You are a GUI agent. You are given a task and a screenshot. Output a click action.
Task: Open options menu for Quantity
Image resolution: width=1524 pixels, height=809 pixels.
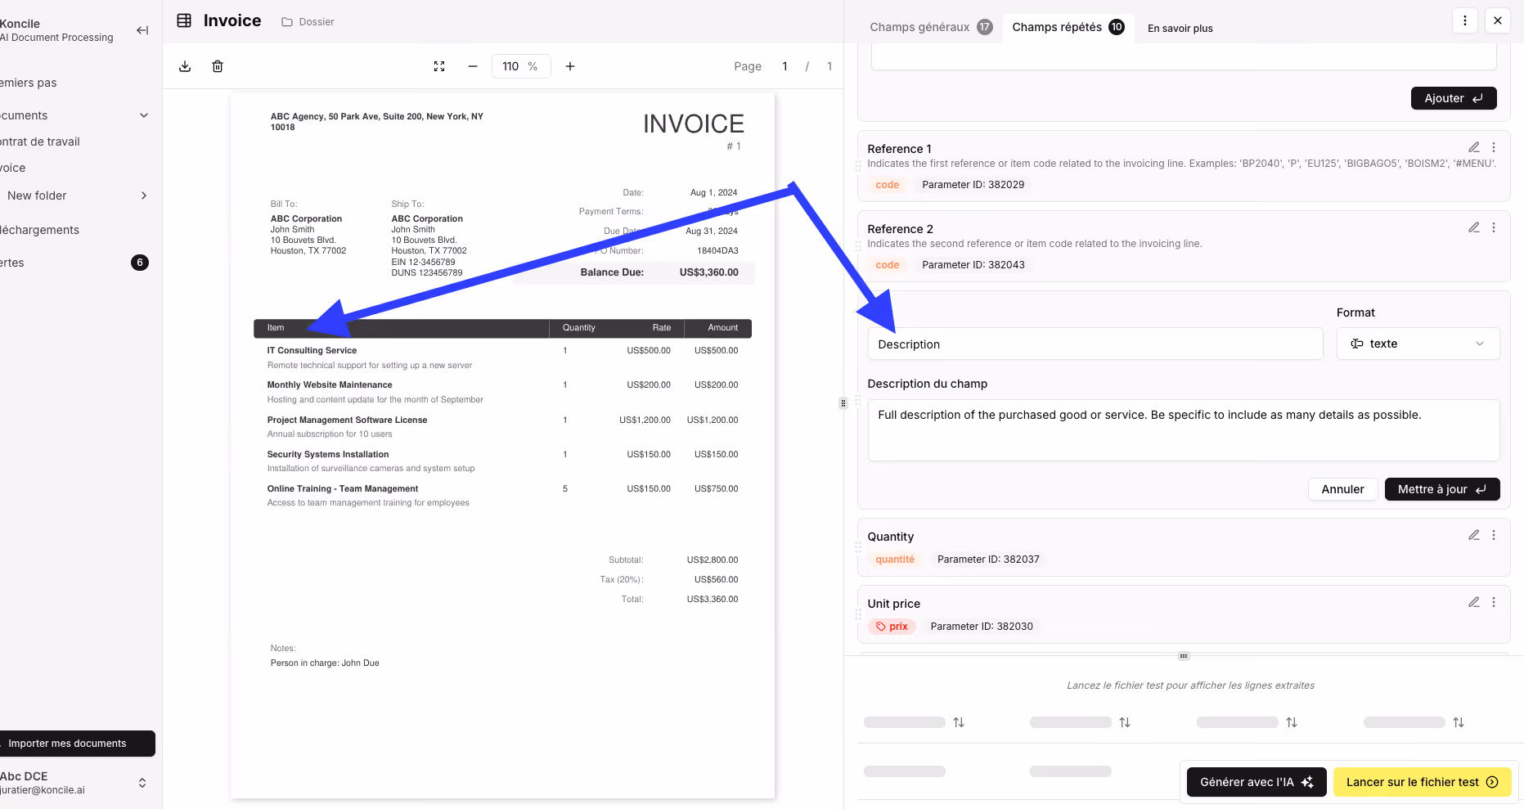(x=1494, y=535)
